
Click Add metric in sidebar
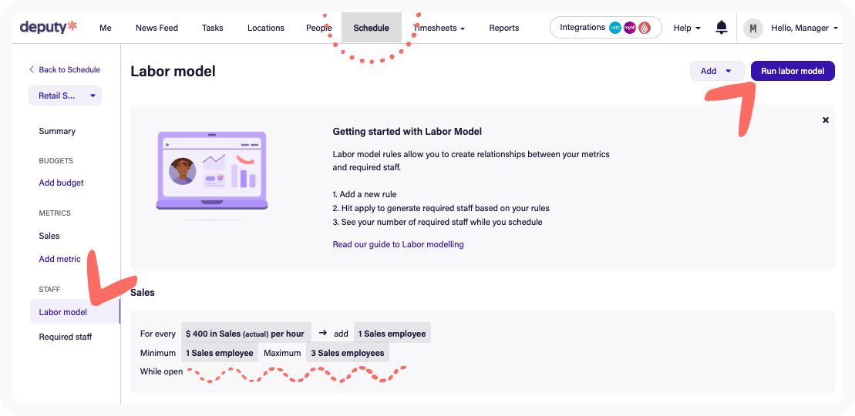59,259
